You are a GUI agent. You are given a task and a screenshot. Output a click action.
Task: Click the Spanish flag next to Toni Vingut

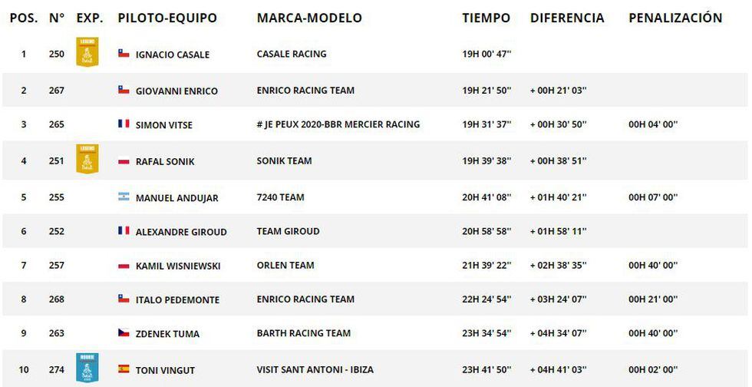pos(124,369)
